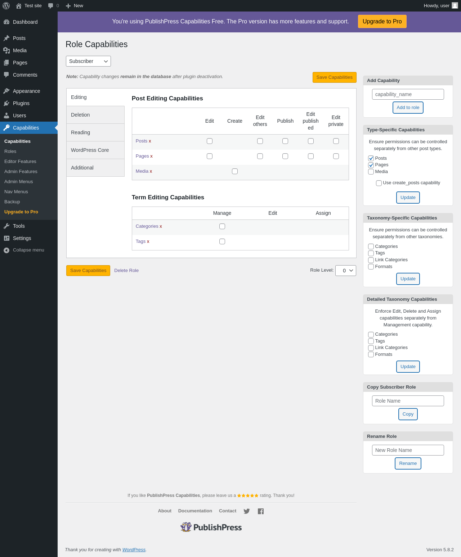Screen dimensions: 461x557
Task: Check Edit others capability for Posts
Action: (260, 141)
